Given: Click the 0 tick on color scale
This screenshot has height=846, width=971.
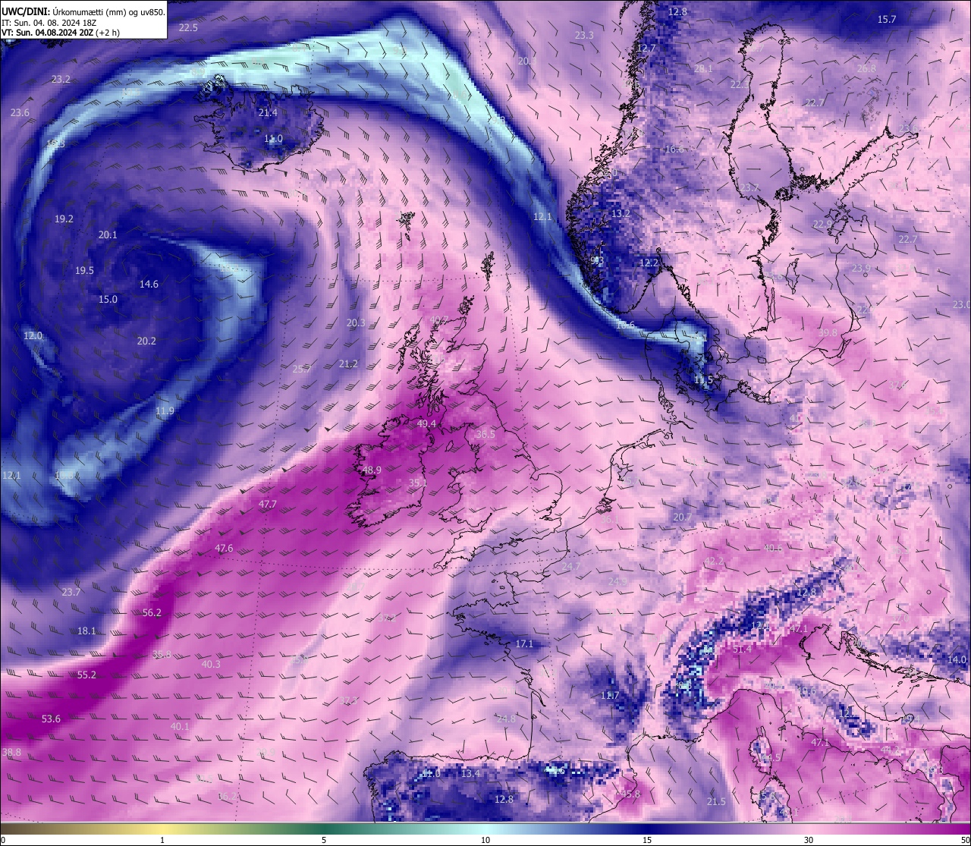Looking at the screenshot, I should pyautogui.click(x=2, y=840).
